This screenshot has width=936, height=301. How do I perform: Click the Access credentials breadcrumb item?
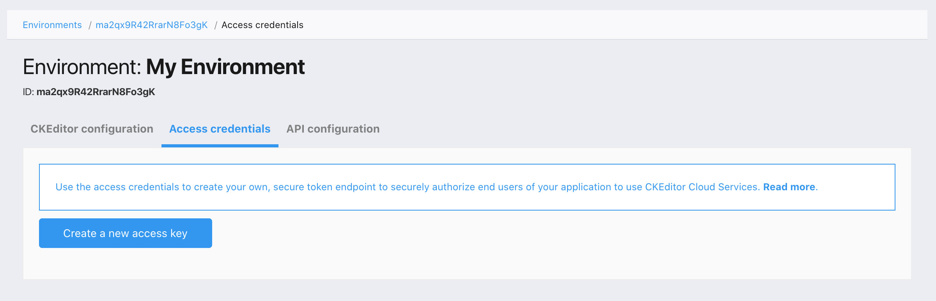262,25
